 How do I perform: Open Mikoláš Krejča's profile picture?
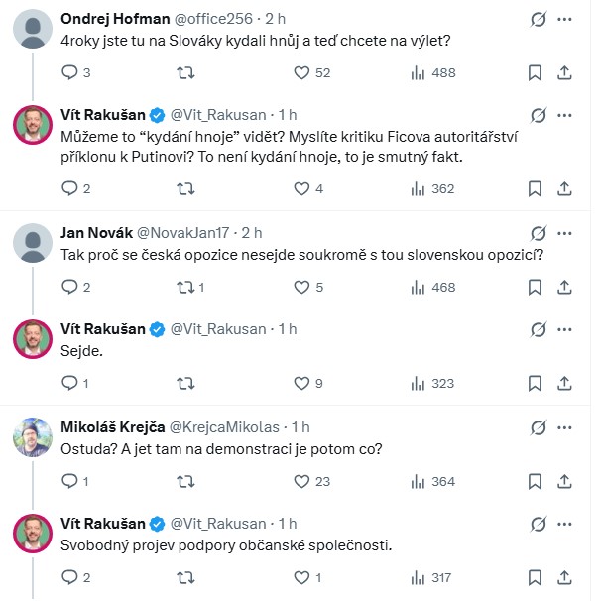click(x=33, y=435)
